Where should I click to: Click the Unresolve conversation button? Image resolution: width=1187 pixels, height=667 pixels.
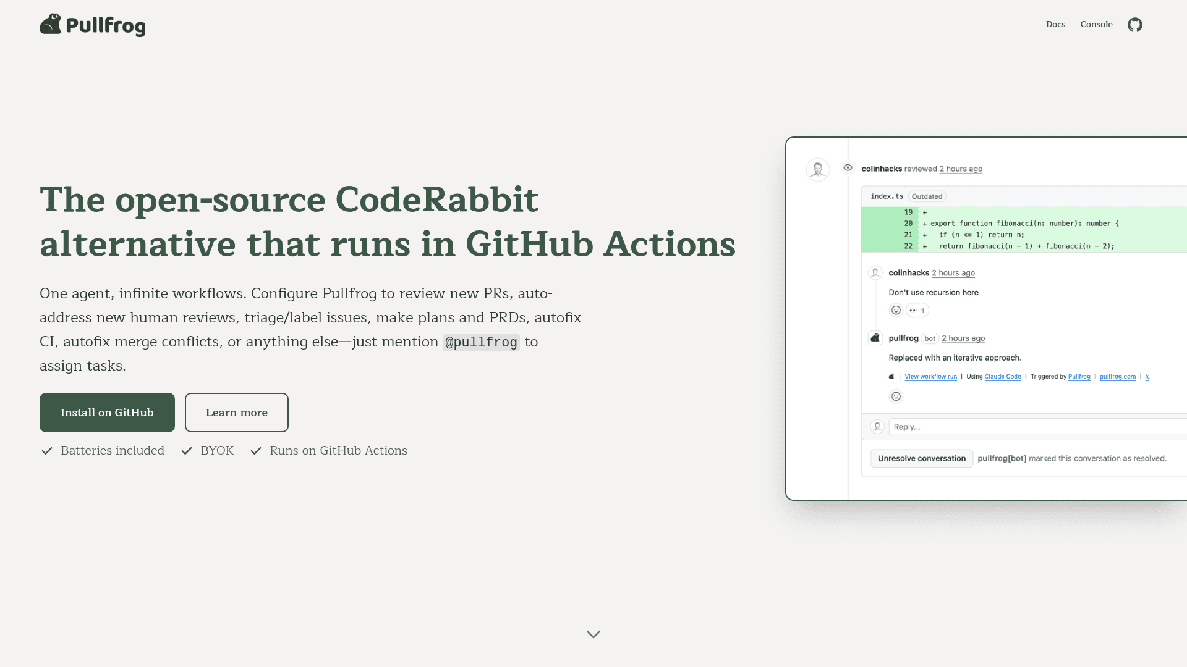click(922, 458)
